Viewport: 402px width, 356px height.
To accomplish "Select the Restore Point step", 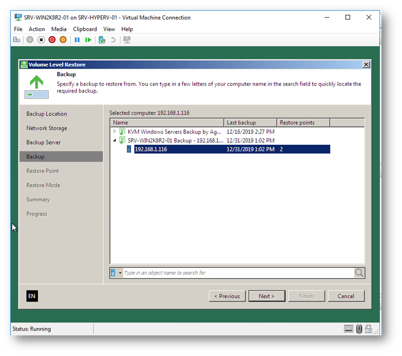I will [43, 171].
